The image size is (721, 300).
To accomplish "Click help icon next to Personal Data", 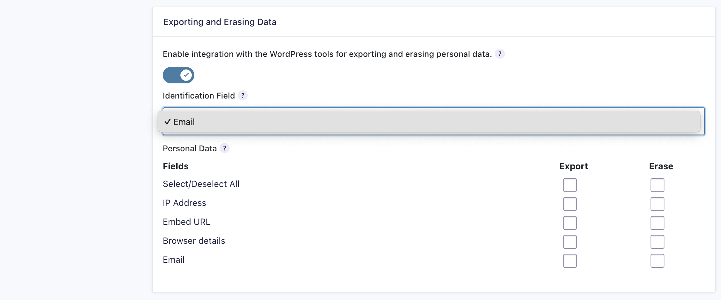I will tap(224, 148).
